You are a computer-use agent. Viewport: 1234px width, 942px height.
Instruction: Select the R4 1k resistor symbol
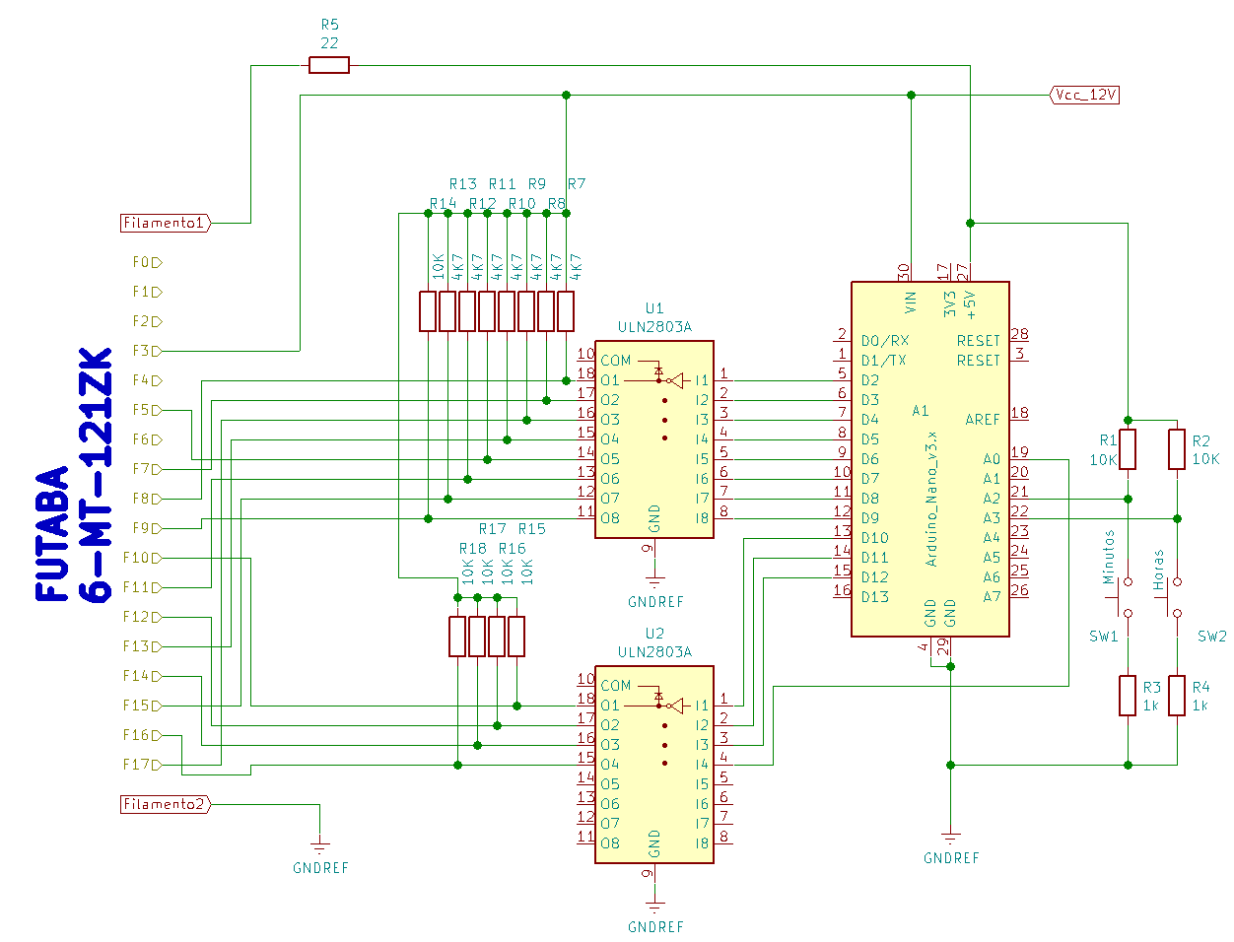1177,696
